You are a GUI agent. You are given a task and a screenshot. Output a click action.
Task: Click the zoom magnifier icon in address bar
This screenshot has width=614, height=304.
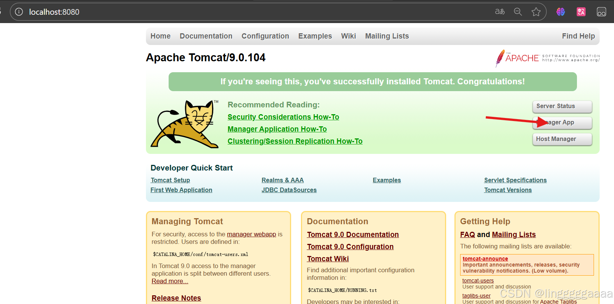click(x=518, y=12)
